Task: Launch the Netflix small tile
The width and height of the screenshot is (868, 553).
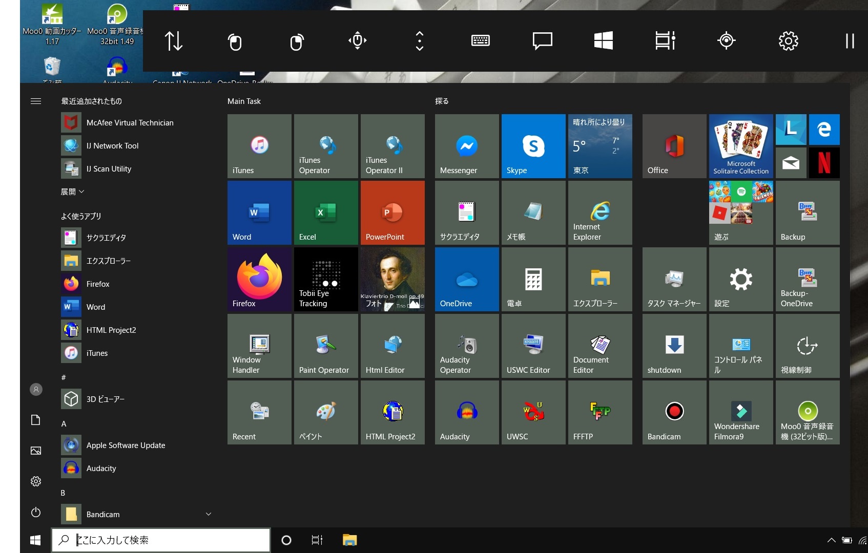Action: (x=824, y=163)
